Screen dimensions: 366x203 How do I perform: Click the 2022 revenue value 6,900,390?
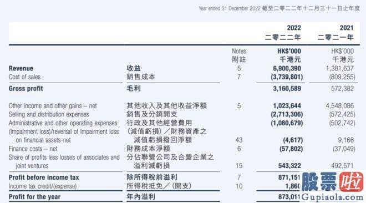pyautogui.click(x=287, y=68)
